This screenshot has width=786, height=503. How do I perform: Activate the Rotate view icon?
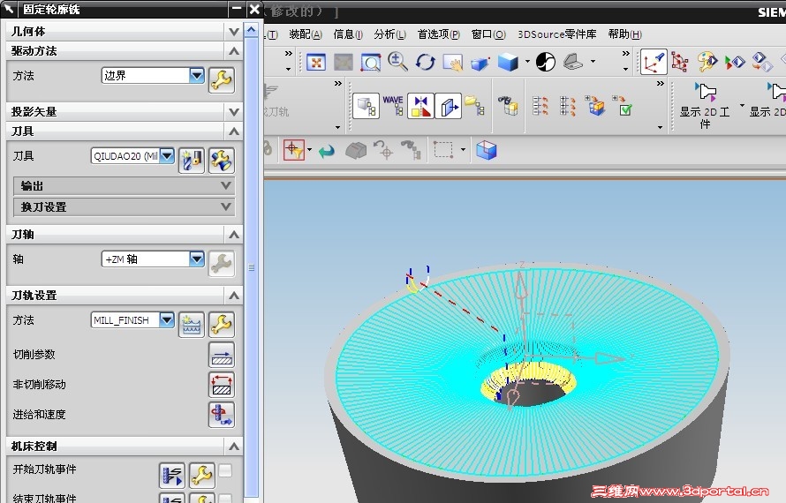coord(425,63)
